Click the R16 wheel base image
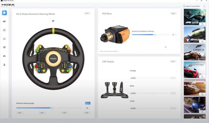Screen dimensions: 209x123 click(115, 34)
